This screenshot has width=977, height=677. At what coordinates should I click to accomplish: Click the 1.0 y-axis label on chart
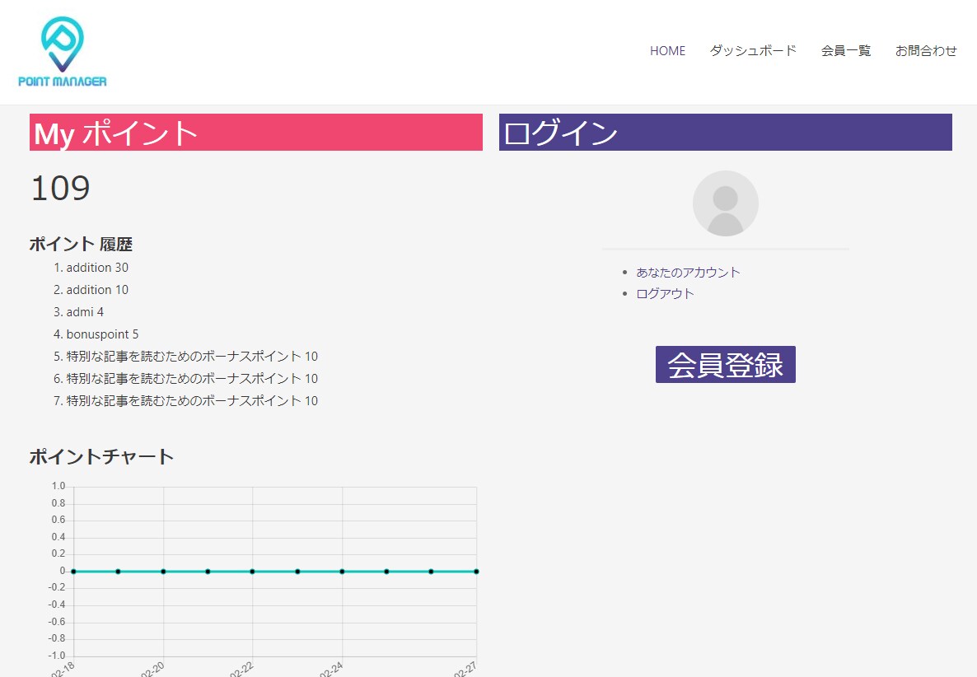(58, 486)
